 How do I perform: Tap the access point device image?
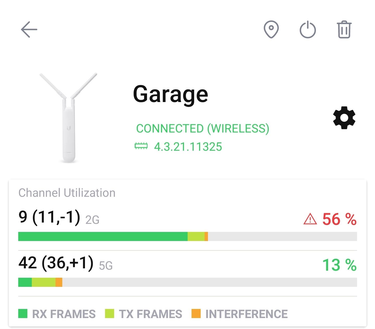[x=68, y=118]
